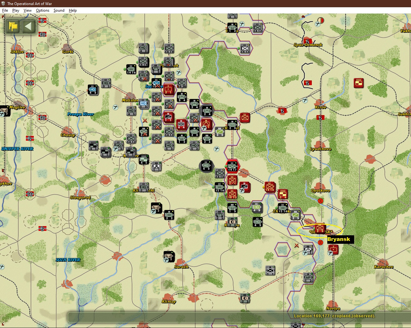Click the 10 objective flag beside Shklov

pyautogui.click(x=30, y=55)
